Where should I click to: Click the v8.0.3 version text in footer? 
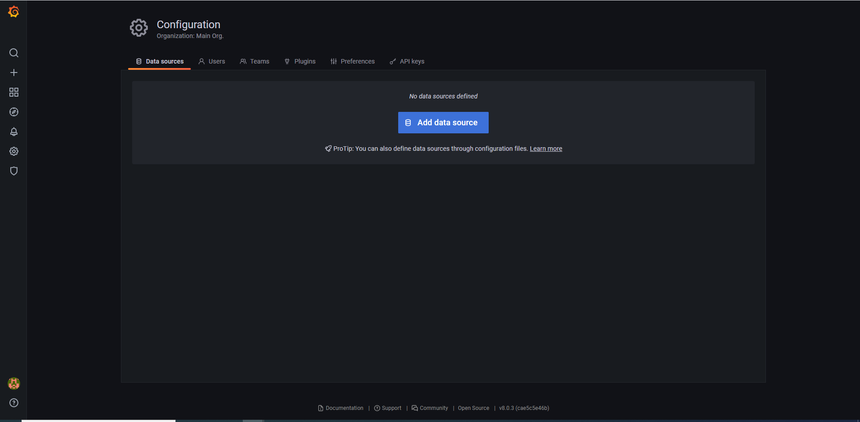pos(524,408)
